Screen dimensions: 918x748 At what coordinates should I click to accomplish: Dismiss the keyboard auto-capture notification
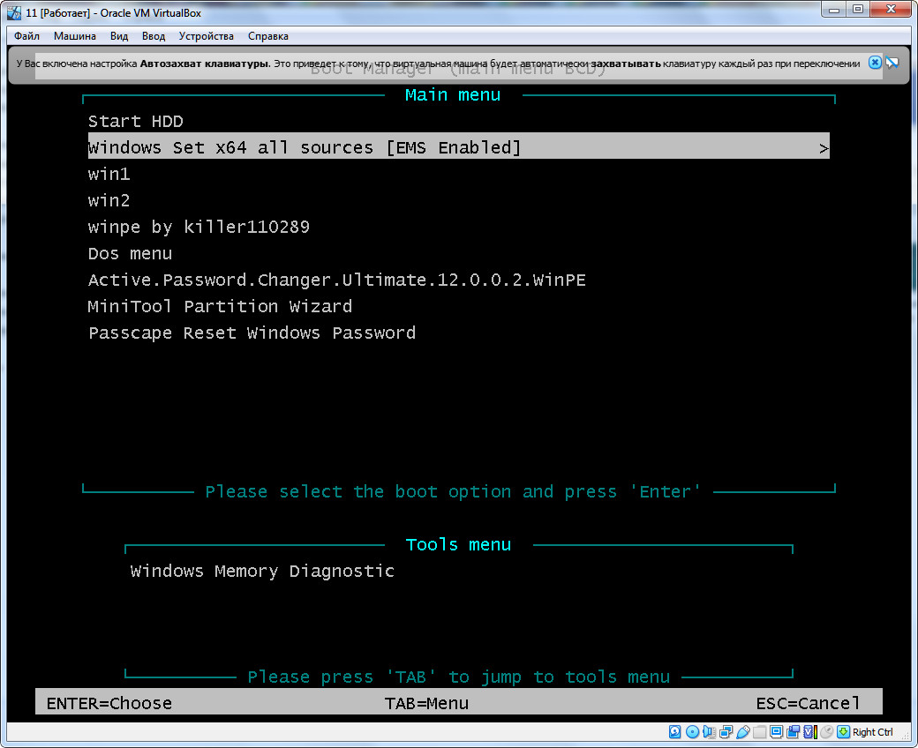point(874,63)
